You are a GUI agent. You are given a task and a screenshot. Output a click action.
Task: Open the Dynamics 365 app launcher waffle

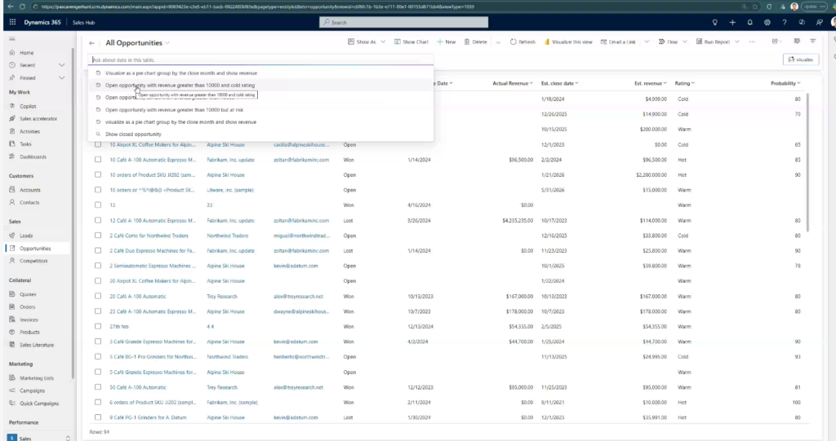coord(12,22)
